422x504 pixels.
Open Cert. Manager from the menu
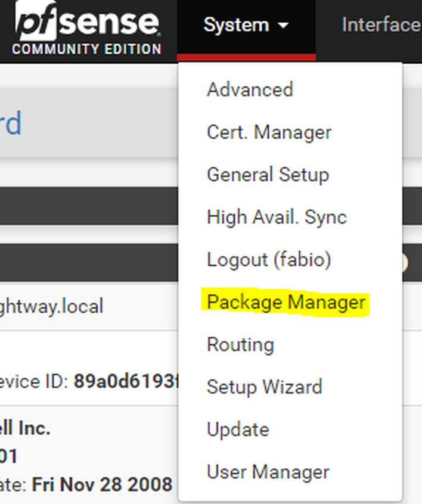[x=269, y=132]
